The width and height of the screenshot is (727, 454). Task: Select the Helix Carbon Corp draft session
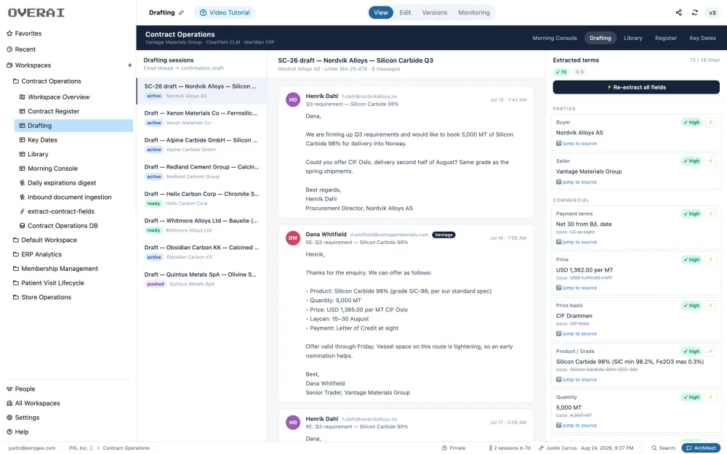(201, 198)
